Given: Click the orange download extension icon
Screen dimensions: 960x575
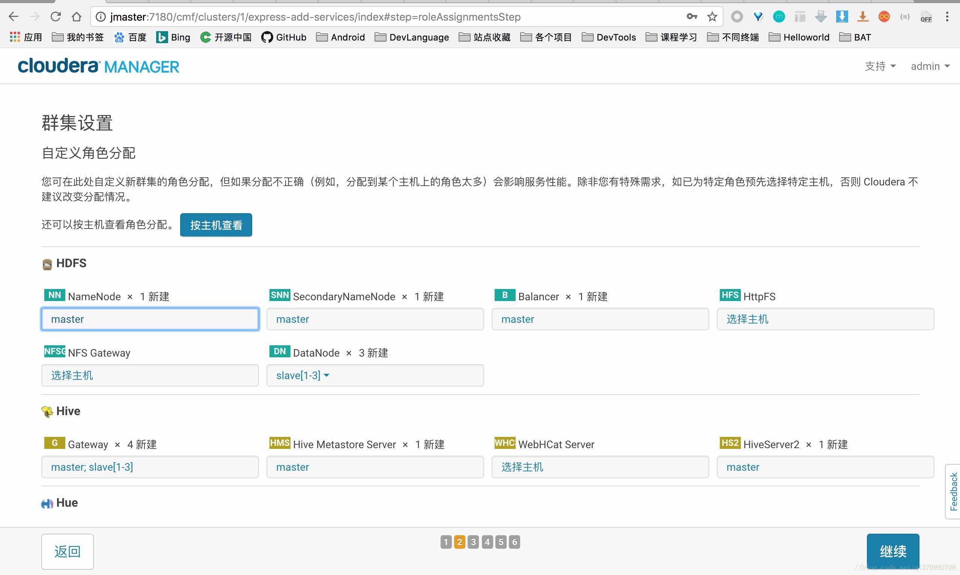Looking at the screenshot, I should click(x=863, y=17).
